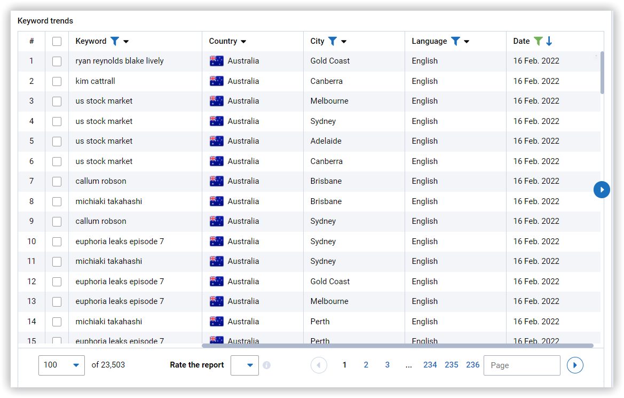624x398 pixels.
Task: Click the Australia flag in row 7
Action: 217,181
